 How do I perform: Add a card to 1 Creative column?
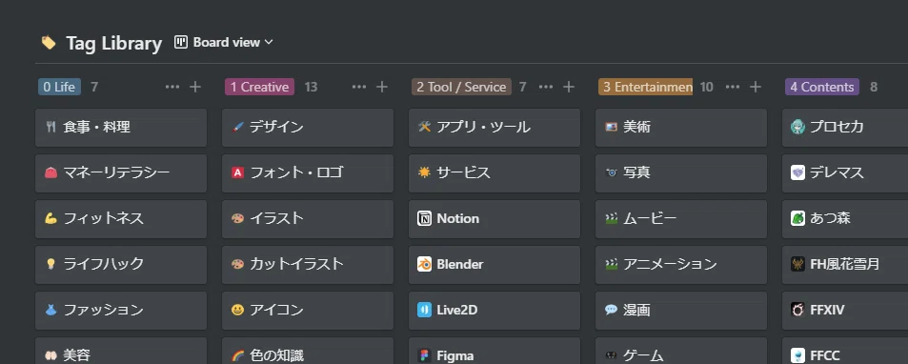(x=382, y=87)
